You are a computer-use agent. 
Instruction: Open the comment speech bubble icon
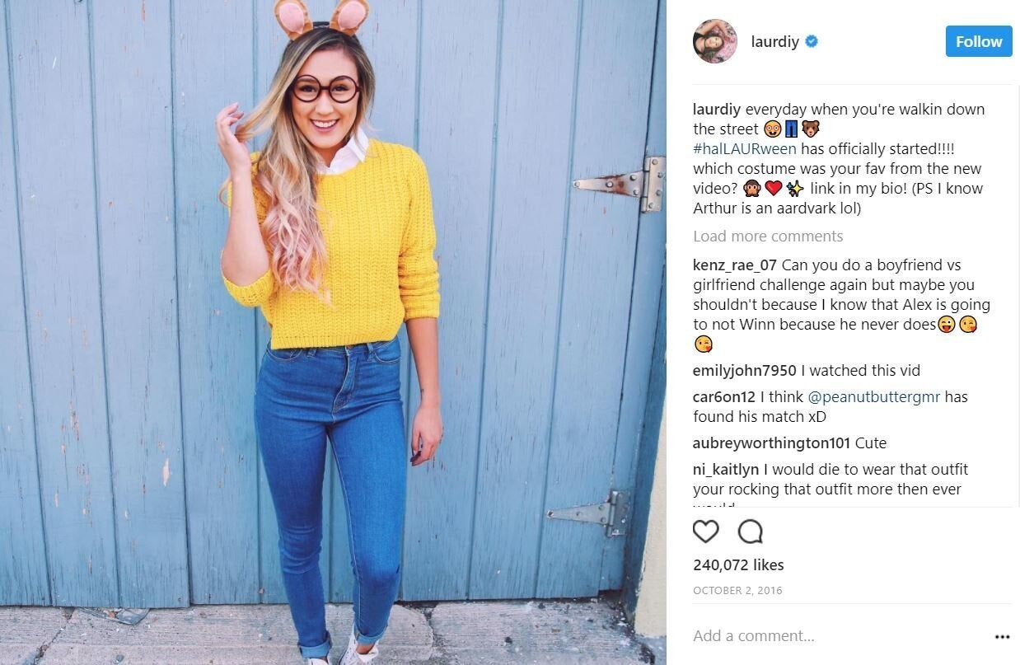pyautogui.click(x=750, y=532)
